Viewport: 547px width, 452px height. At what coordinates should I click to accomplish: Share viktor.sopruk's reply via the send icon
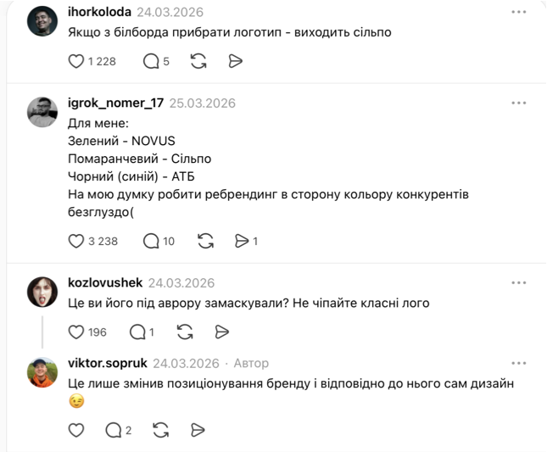point(197,430)
